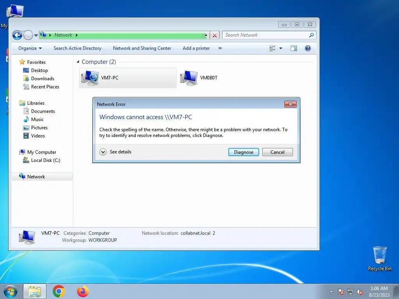Screen dimensions: 399x299
Task: Select the VM0B0T computer icon
Action: [x=189, y=78]
